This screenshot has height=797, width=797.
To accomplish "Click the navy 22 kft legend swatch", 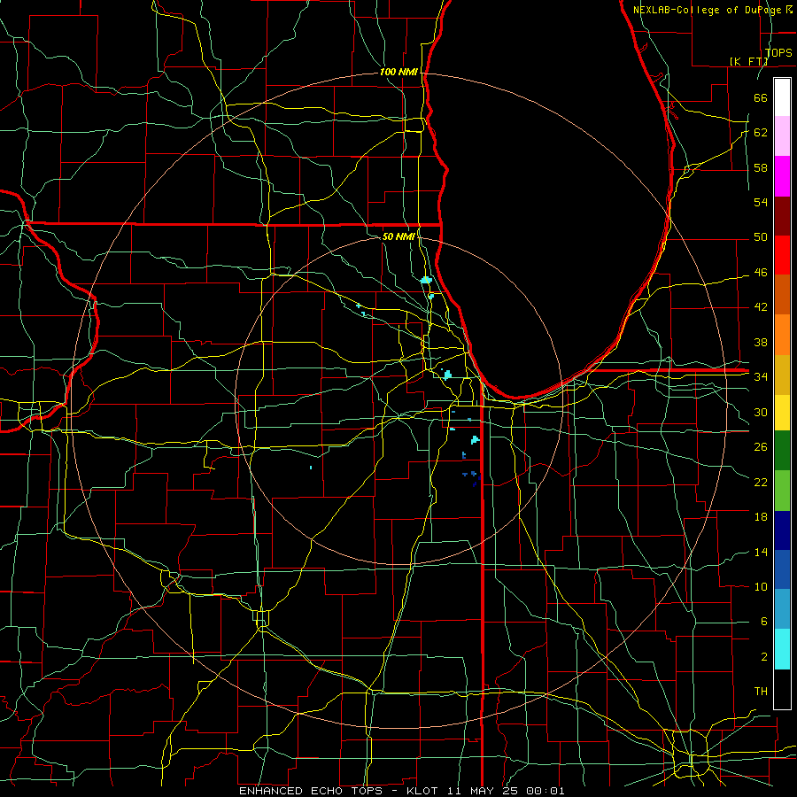I will 782,530.
